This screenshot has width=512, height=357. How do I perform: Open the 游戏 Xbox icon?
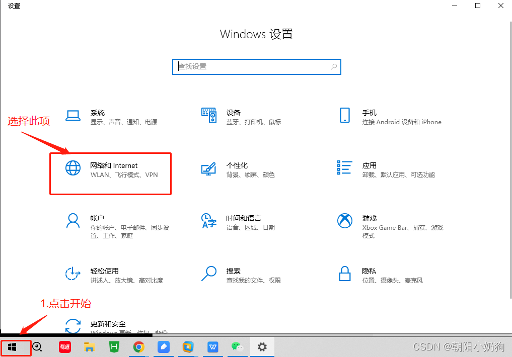(345, 221)
